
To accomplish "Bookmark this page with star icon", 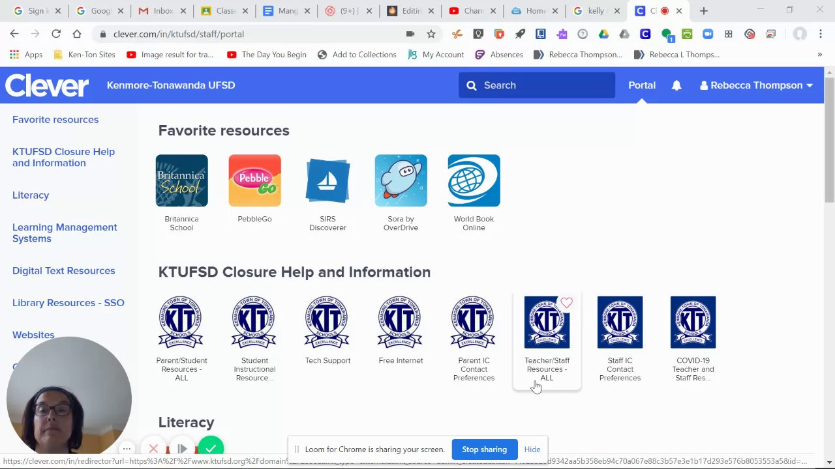I will click(431, 34).
